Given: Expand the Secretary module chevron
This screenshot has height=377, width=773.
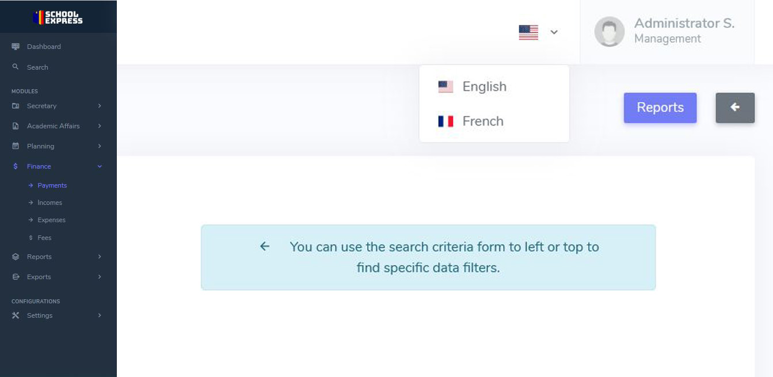Looking at the screenshot, I should pyautogui.click(x=100, y=106).
